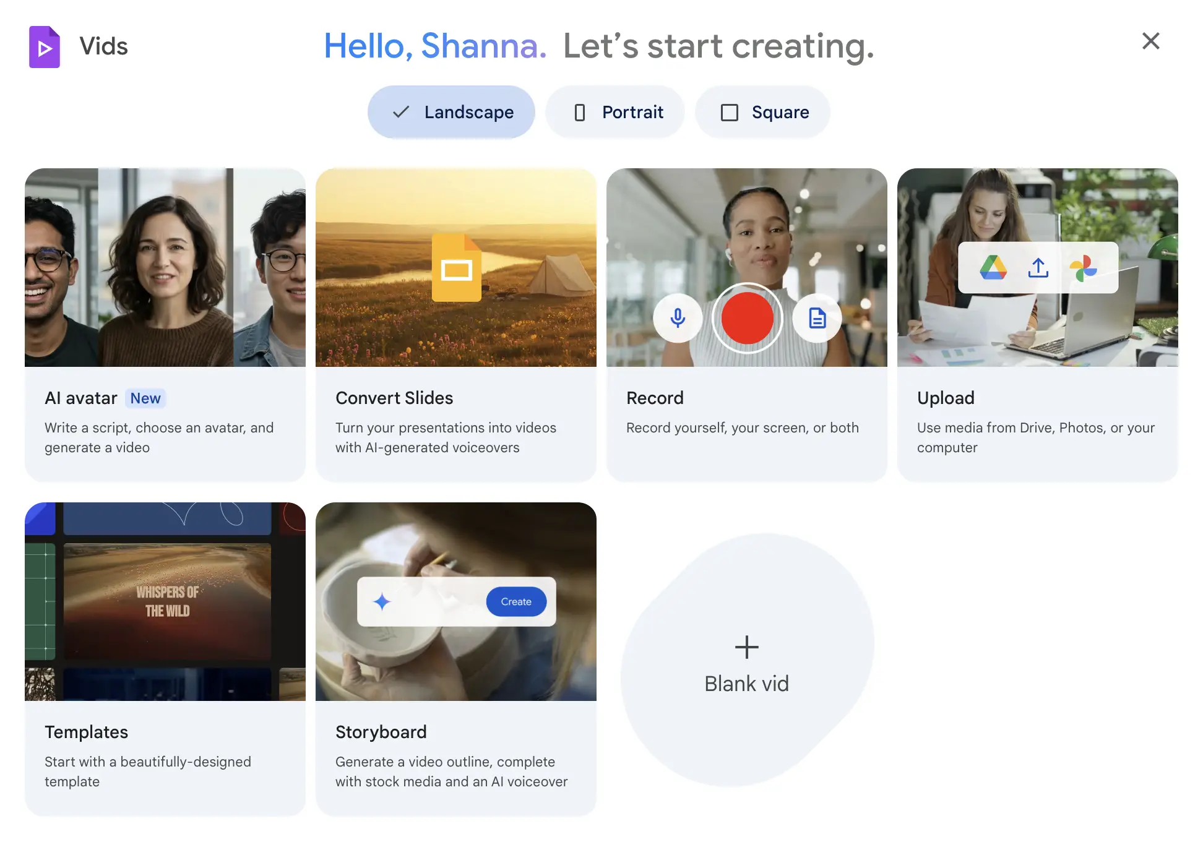Select the Landscape orientation option
Screen dimensions: 1203x855
(451, 112)
